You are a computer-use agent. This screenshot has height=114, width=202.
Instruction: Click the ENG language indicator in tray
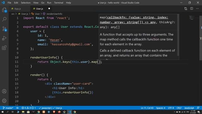click(188, 112)
